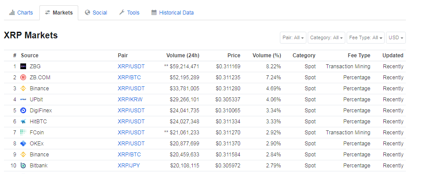This screenshot has height=174, width=424.
Task: Click the Bitbank source name
Action: [38, 165]
